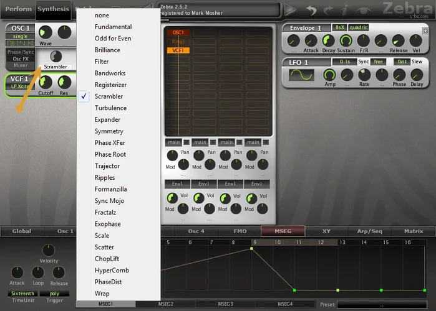Switch to the Arp/Seq tab
The height and width of the screenshot is (311, 436).
371,231
